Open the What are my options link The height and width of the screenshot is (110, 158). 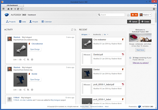141,63
